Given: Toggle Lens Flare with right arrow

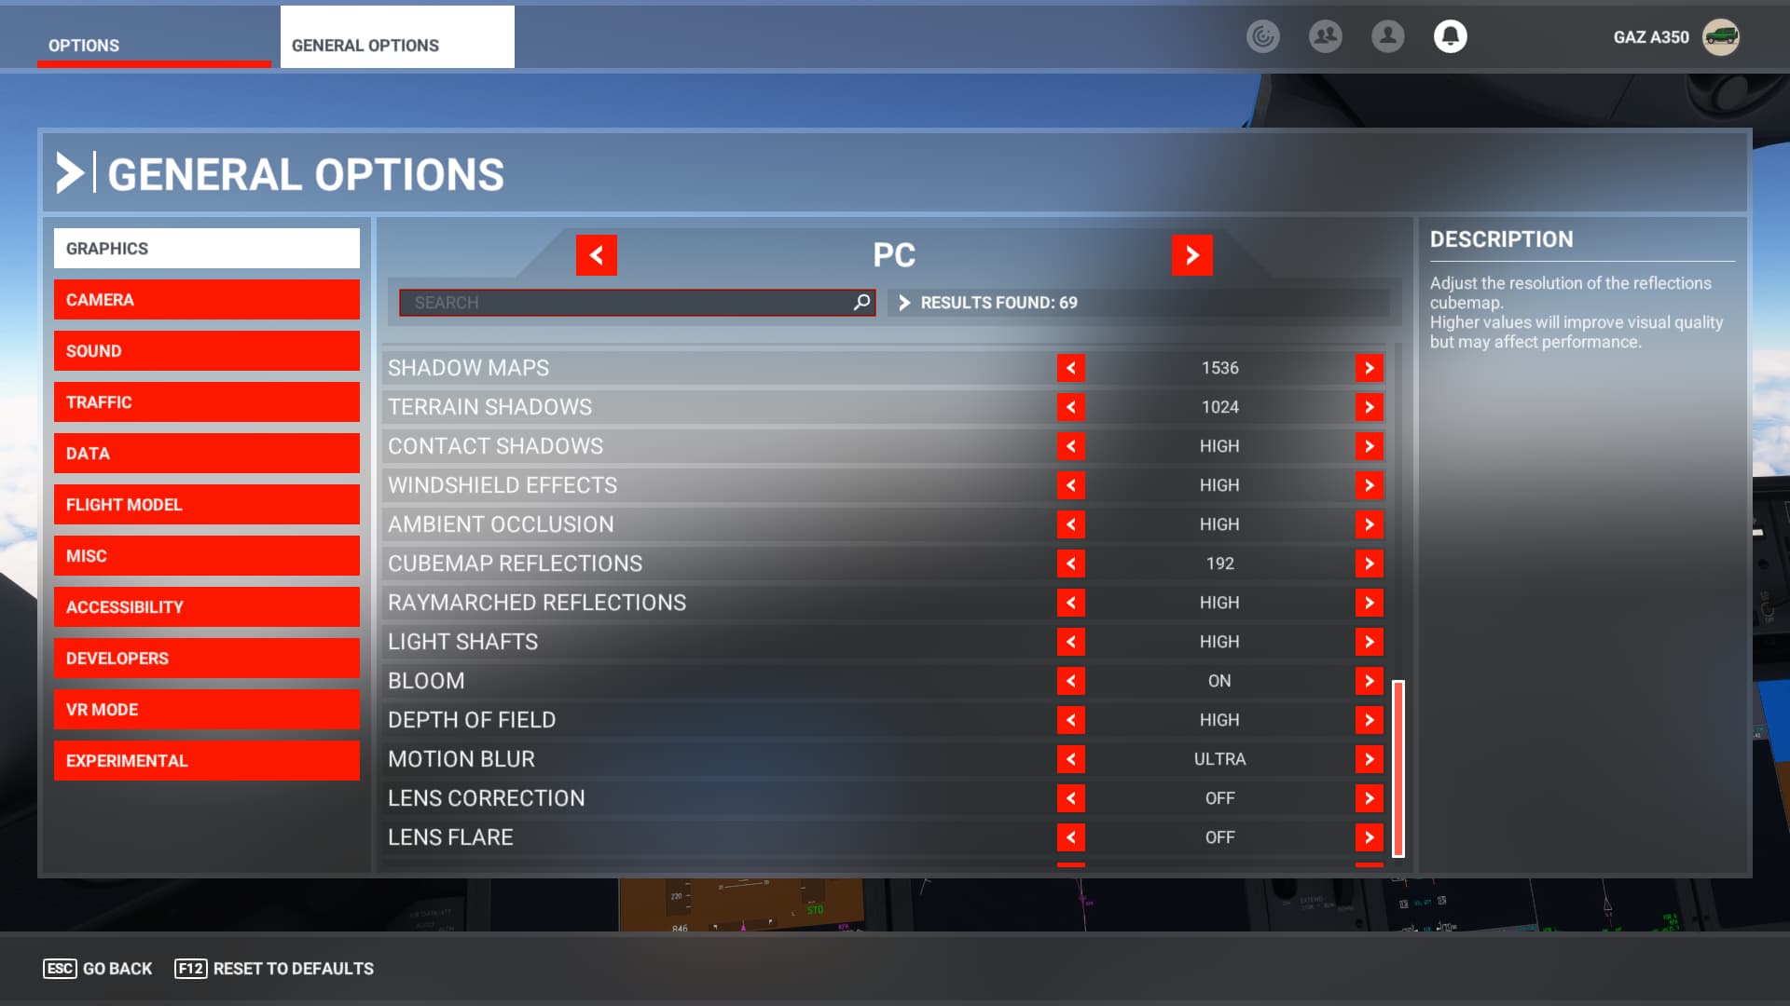Looking at the screenshot, I should click(x=1369, y=837).
